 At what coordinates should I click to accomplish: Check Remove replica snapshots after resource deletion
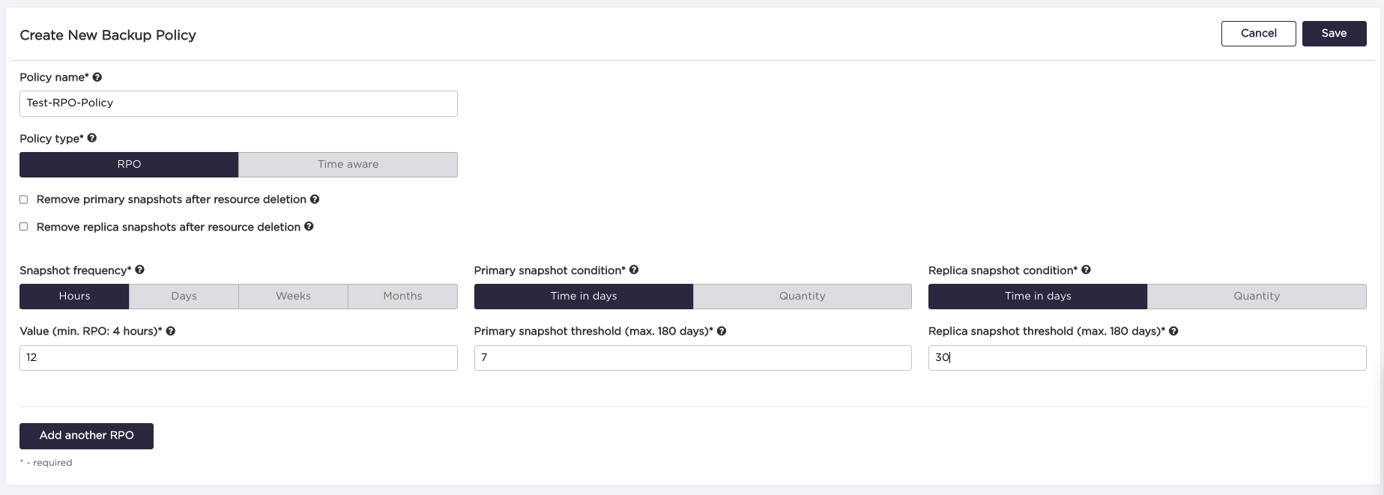coord(24,226)
